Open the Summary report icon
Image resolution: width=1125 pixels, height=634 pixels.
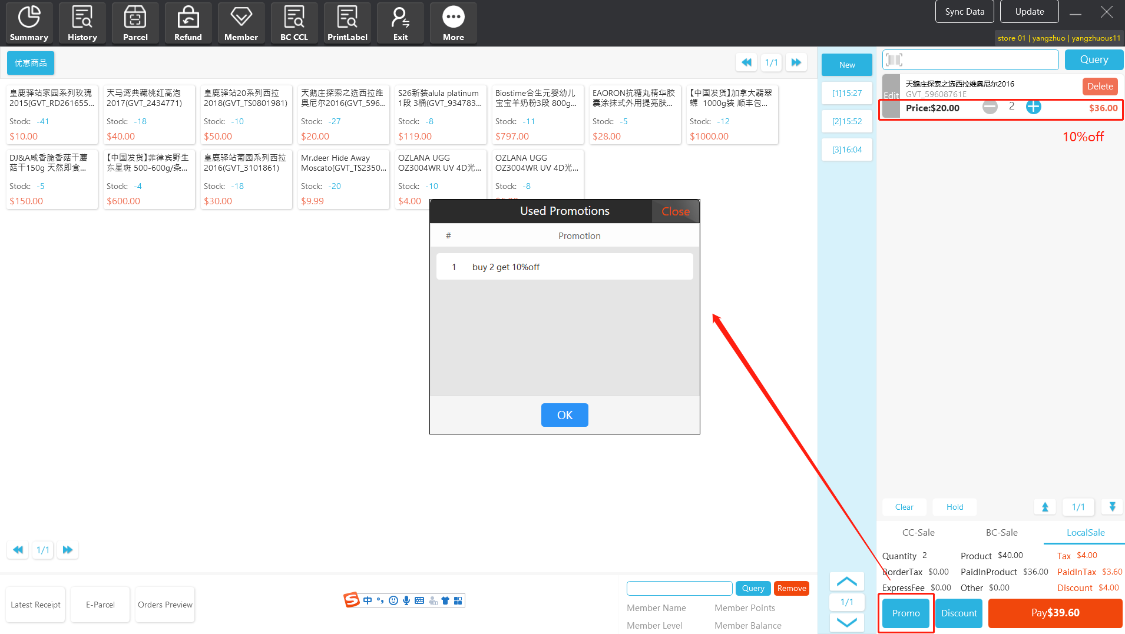pos(29,24)
